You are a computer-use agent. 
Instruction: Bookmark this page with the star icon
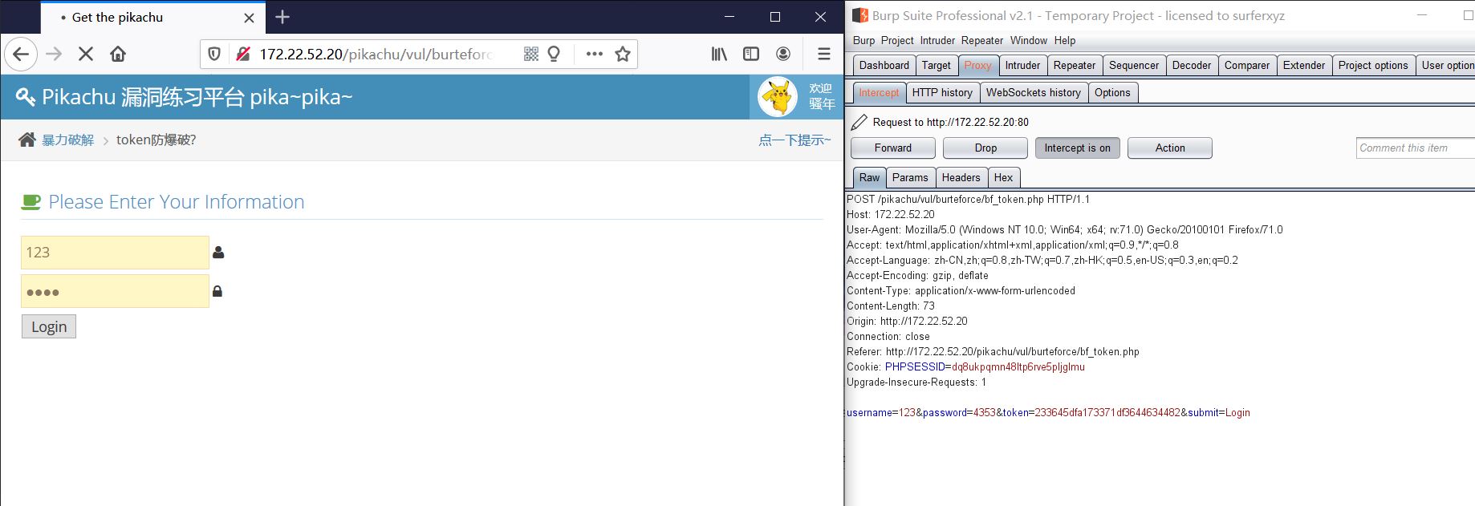622,54
